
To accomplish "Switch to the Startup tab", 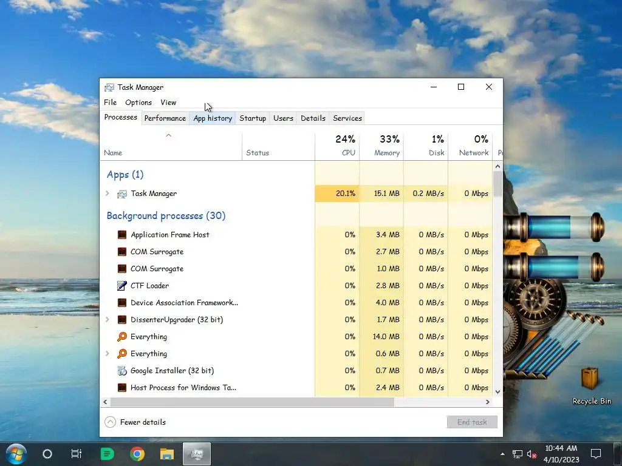I will [253, 118].
